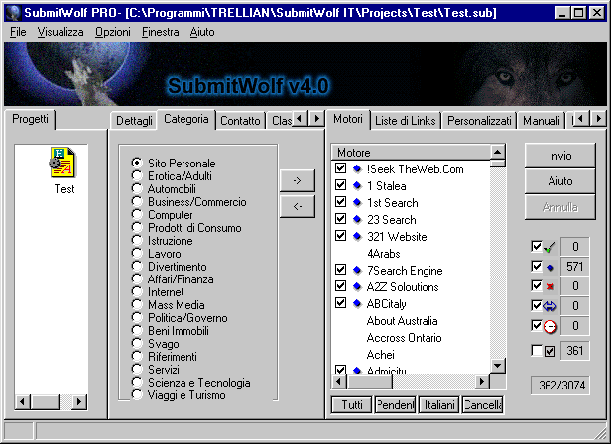The image size is (611, 444).
Task: Toggle the checkbox next to green checkmark
Action: tap(537, 246)
